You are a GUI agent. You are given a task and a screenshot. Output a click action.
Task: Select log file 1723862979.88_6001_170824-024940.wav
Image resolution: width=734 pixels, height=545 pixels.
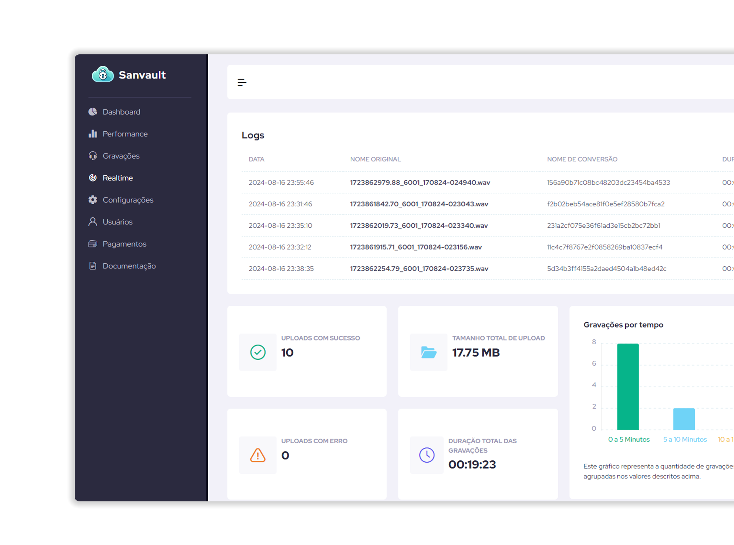coord(420,182)
